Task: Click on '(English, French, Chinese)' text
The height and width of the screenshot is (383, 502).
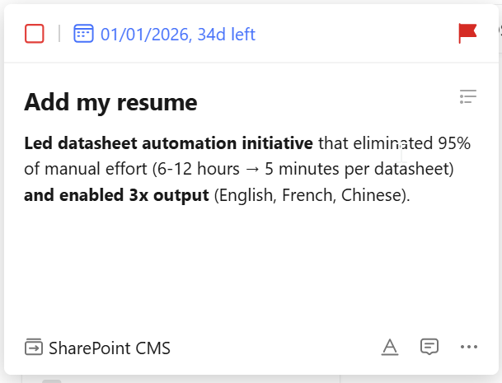Action: click(311, 197)
